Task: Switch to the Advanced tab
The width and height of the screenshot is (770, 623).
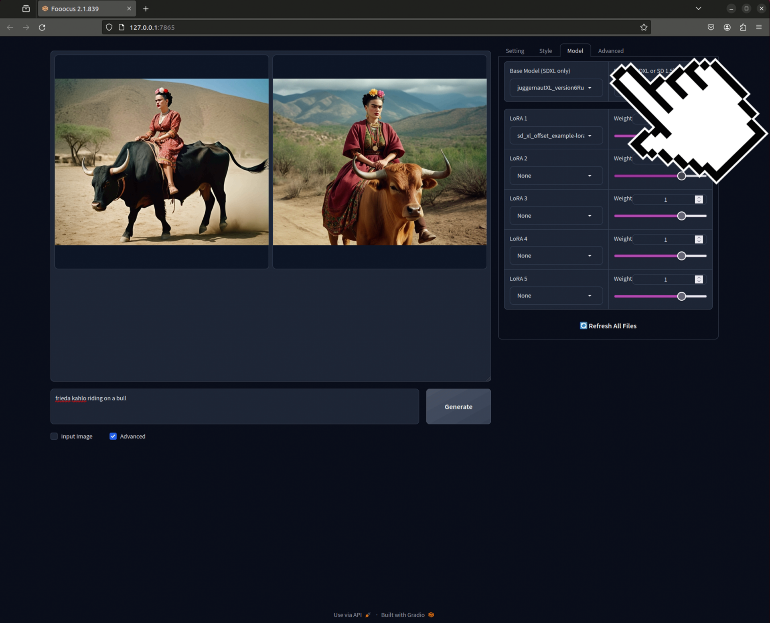Action: [610, 51]
